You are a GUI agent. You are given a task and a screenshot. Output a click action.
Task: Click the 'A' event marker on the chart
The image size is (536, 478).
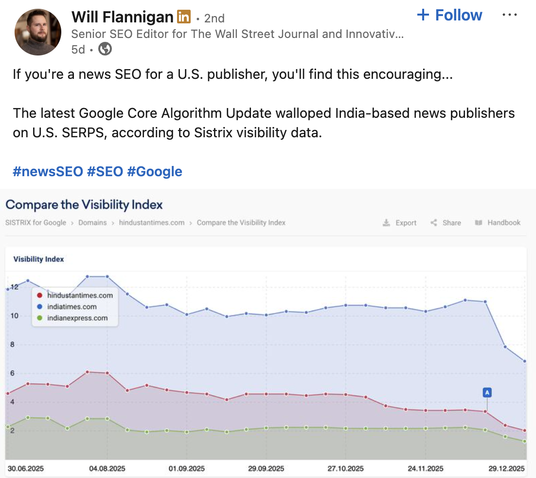(487, 392)
